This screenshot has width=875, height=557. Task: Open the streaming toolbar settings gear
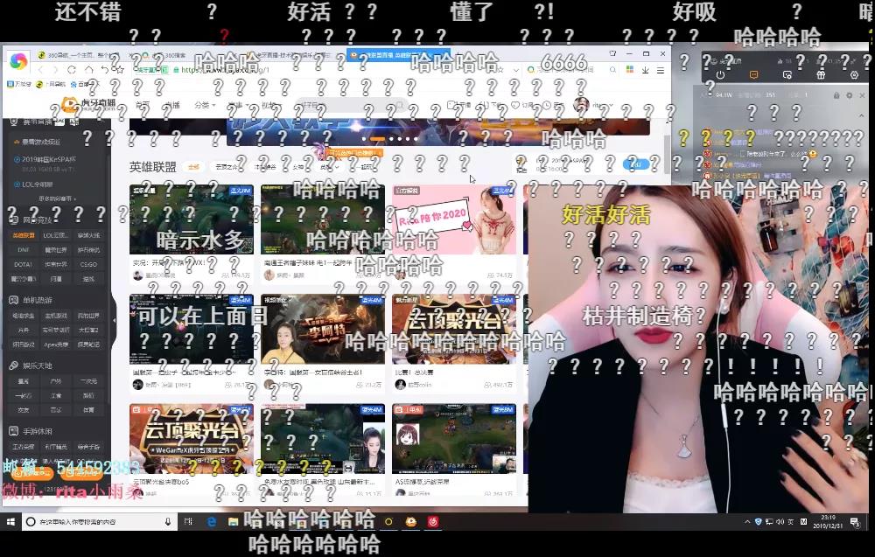854,74
